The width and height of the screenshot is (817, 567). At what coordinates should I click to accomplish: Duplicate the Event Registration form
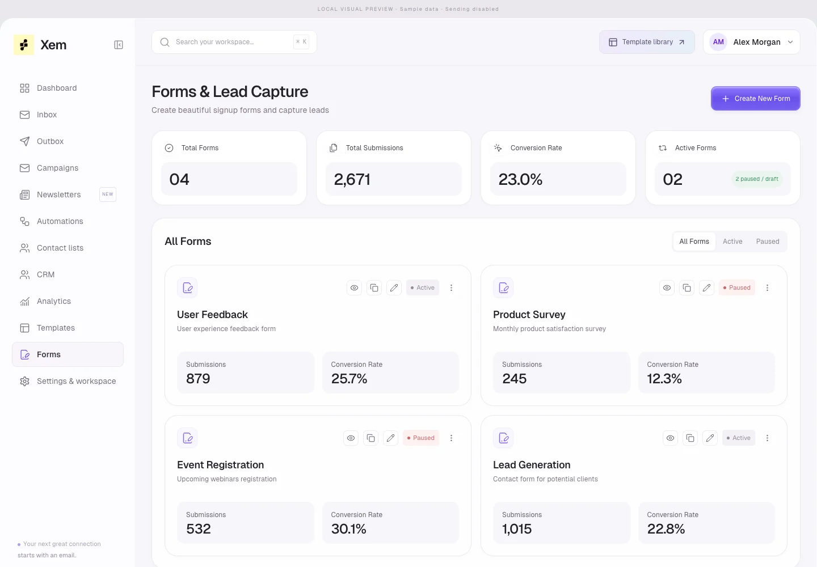371,438
